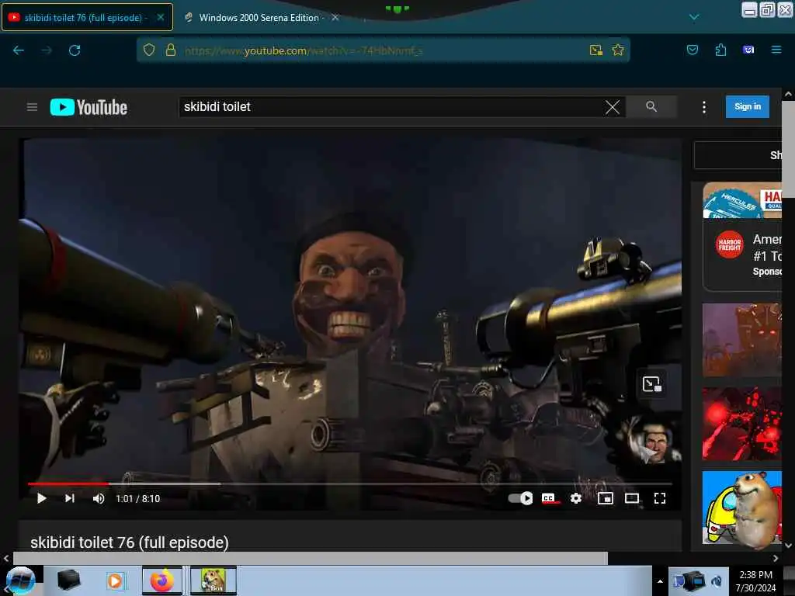Show hidden system tray icons

click(x=660, y=581)
